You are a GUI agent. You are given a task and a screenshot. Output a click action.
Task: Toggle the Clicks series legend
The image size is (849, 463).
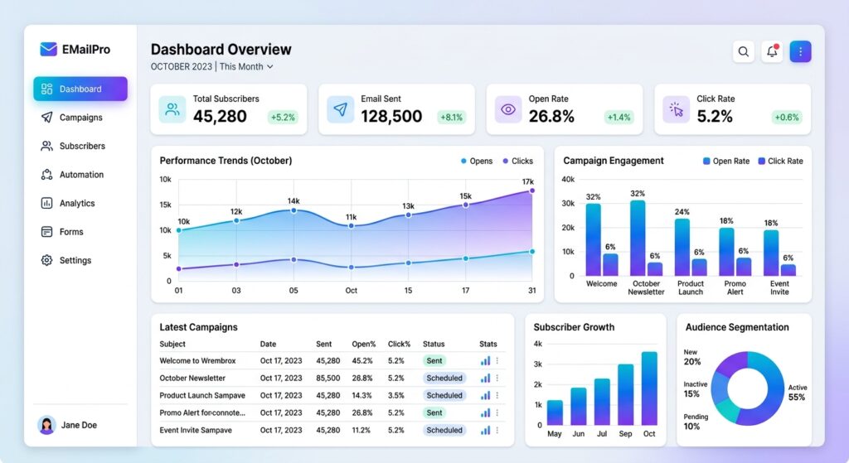(517, 162)
